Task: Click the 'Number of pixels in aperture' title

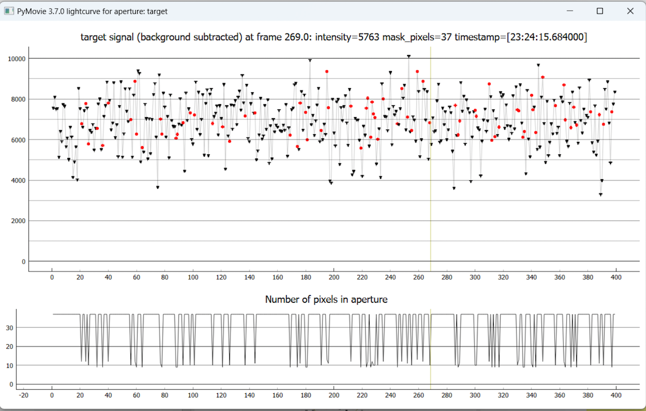Action: [x=326, y=299]
